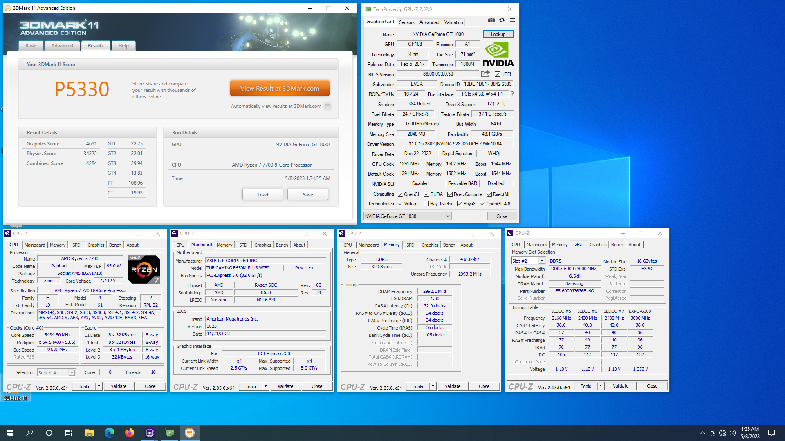785x441 pixels.
Task: Toggle the Ray Tracing checkbox
Action: pyautogui.click(x=426, y=204)
